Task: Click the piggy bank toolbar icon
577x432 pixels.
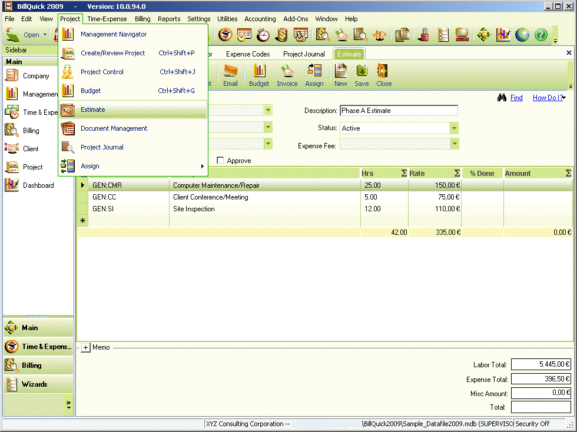Action: click(x=379, y=35)
